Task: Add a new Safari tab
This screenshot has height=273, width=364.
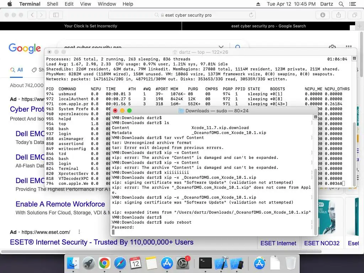Action: click(359, 26)
